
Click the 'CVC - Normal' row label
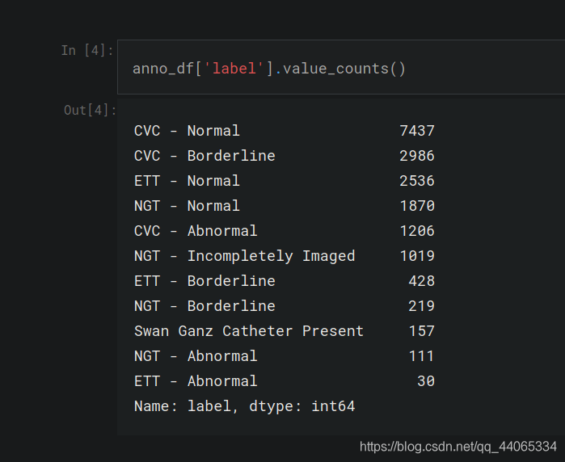coord(187,131)
